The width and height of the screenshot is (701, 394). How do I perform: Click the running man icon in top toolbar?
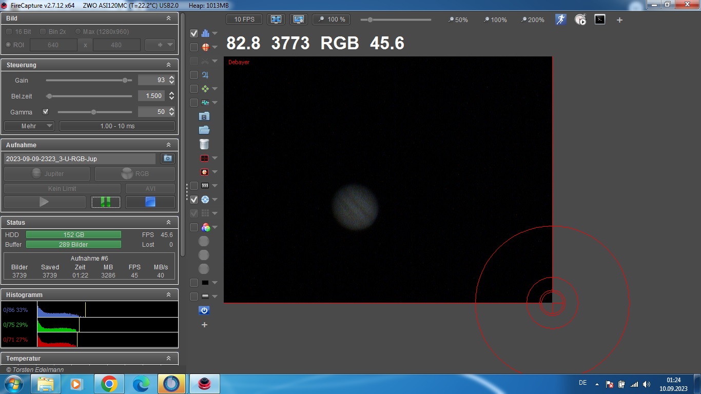click(x=560, y=19)
